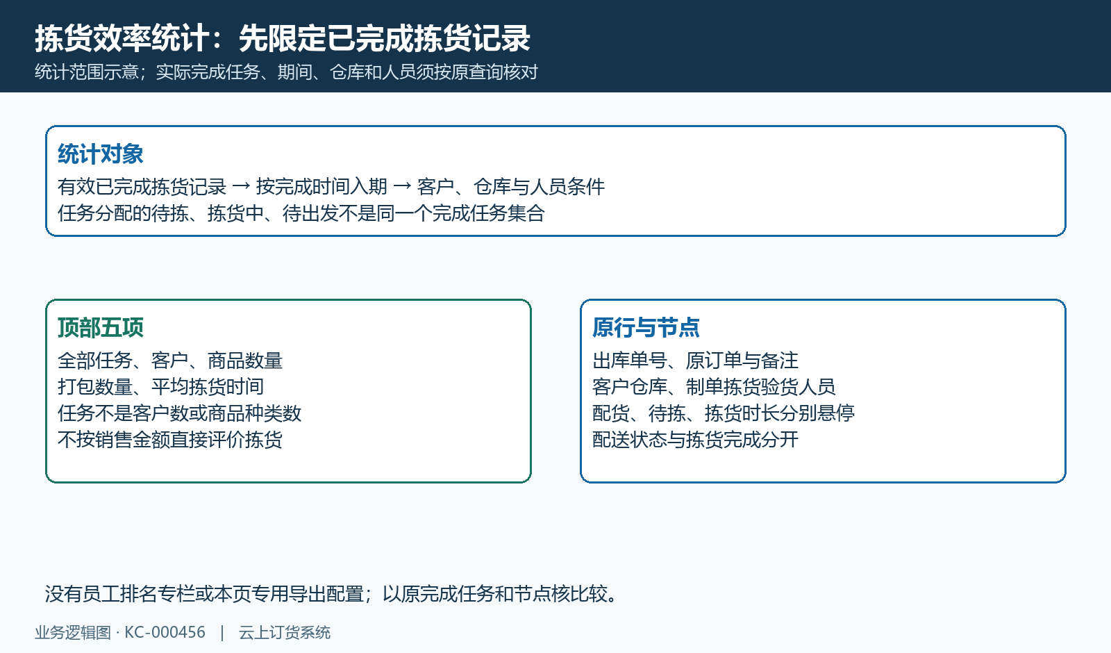Click the "统计对象" heading
This screenshot has height=653, width=1111.
coord(101,154)
